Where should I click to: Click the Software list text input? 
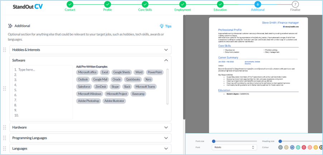coord(43,92)
